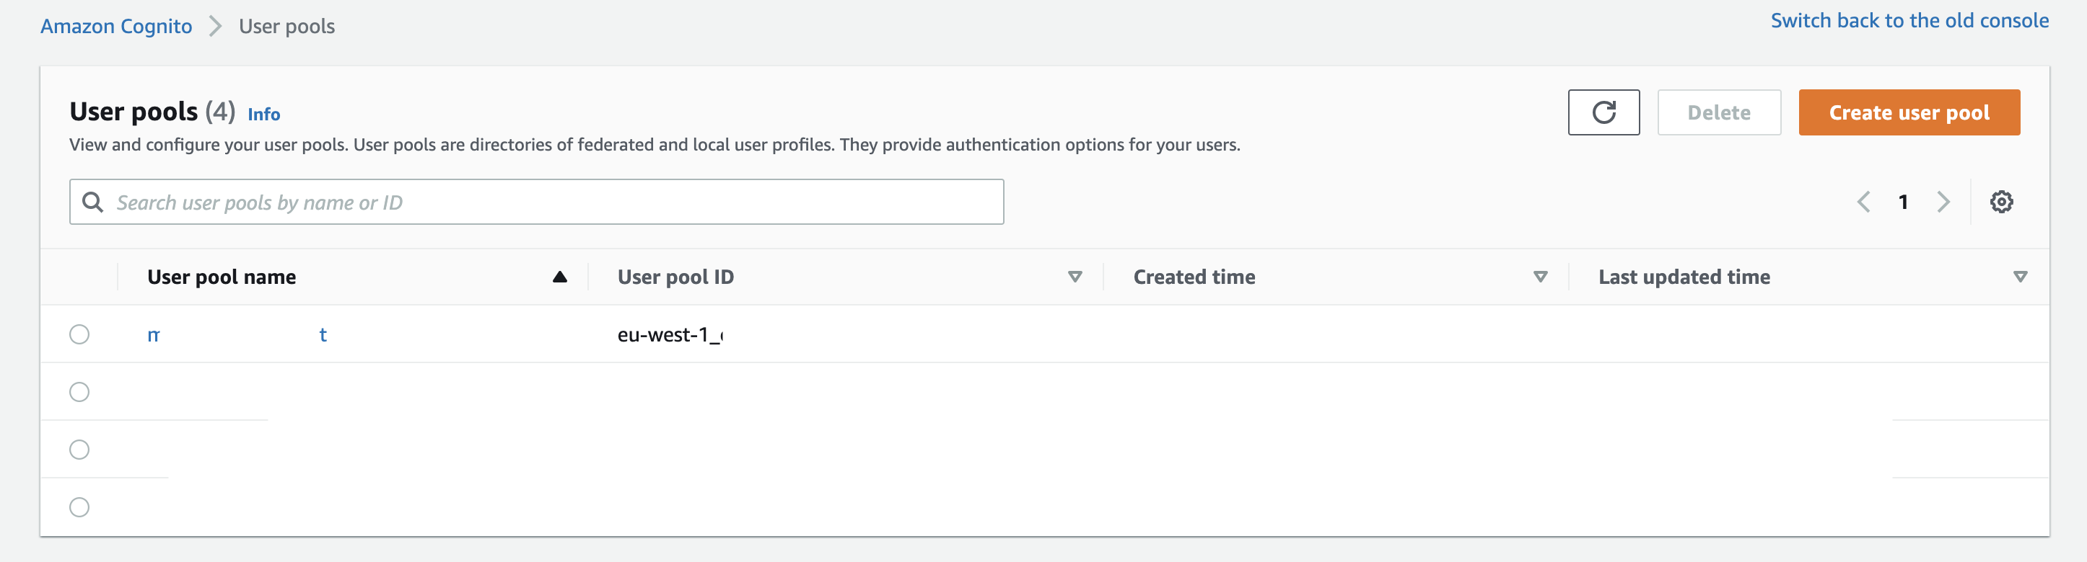The height and width of the screenshot is (562, 2087).
Task: Select the fourth row radio button
Action: [79, 507]
